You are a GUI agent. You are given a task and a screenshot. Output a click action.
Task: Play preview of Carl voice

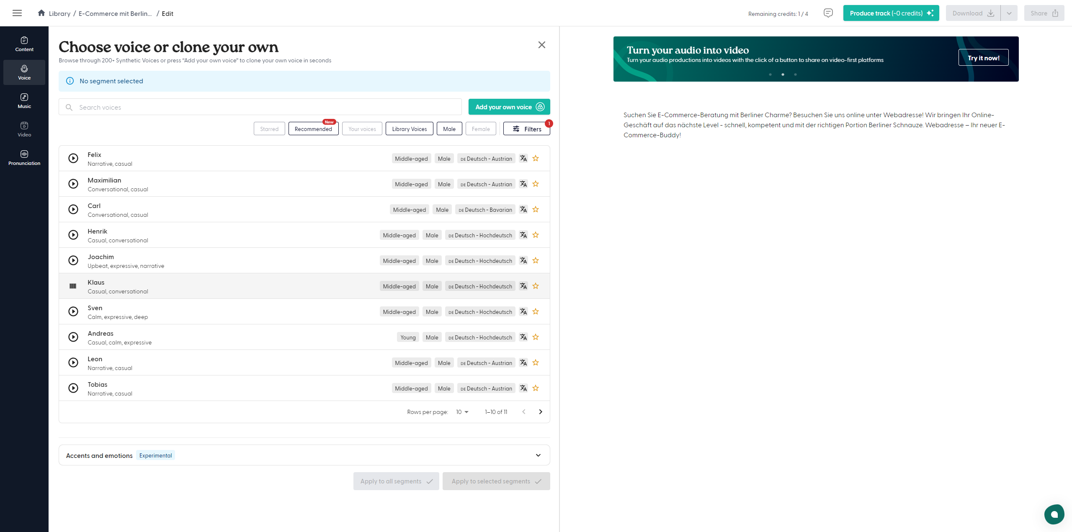[73, 209]
